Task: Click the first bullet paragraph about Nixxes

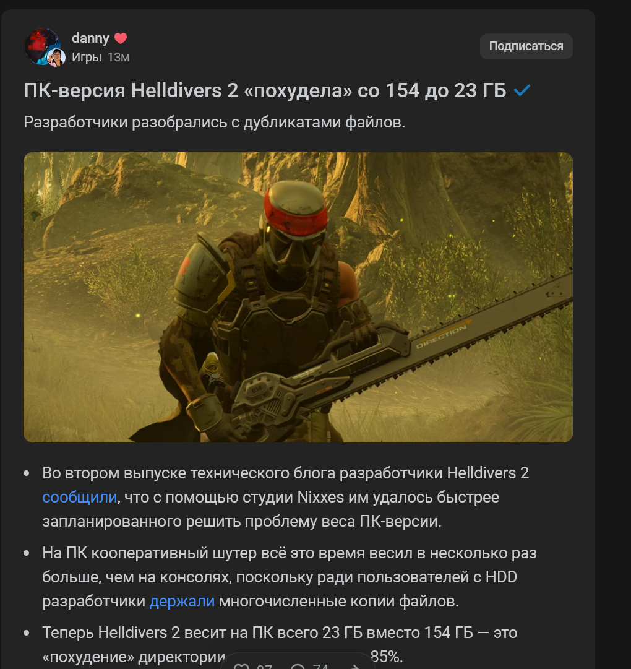Action: (x=286, y=497)
